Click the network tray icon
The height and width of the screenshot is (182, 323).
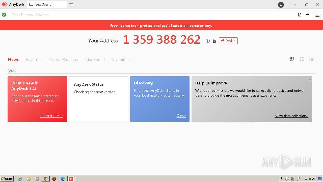point(293,179)
